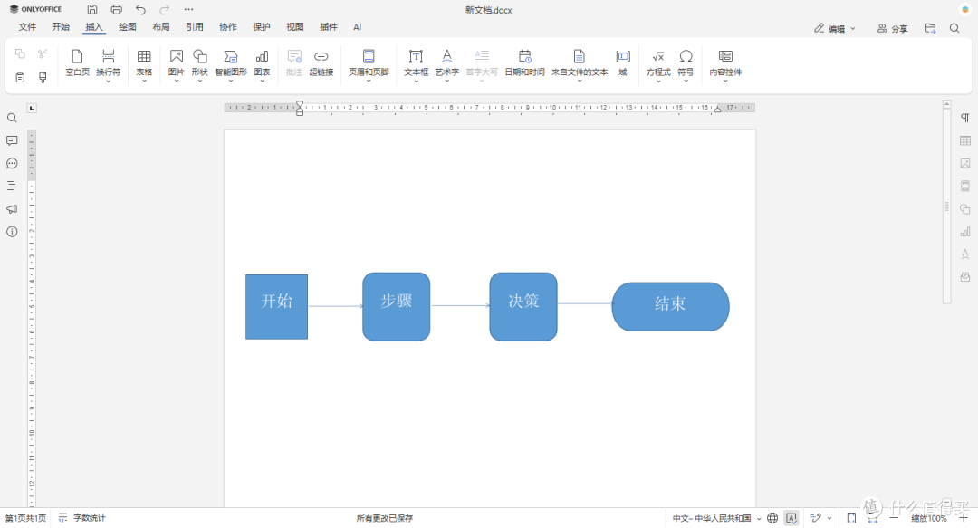
Task: Open 字数统计 word count
Action: [x=82, y=518]
